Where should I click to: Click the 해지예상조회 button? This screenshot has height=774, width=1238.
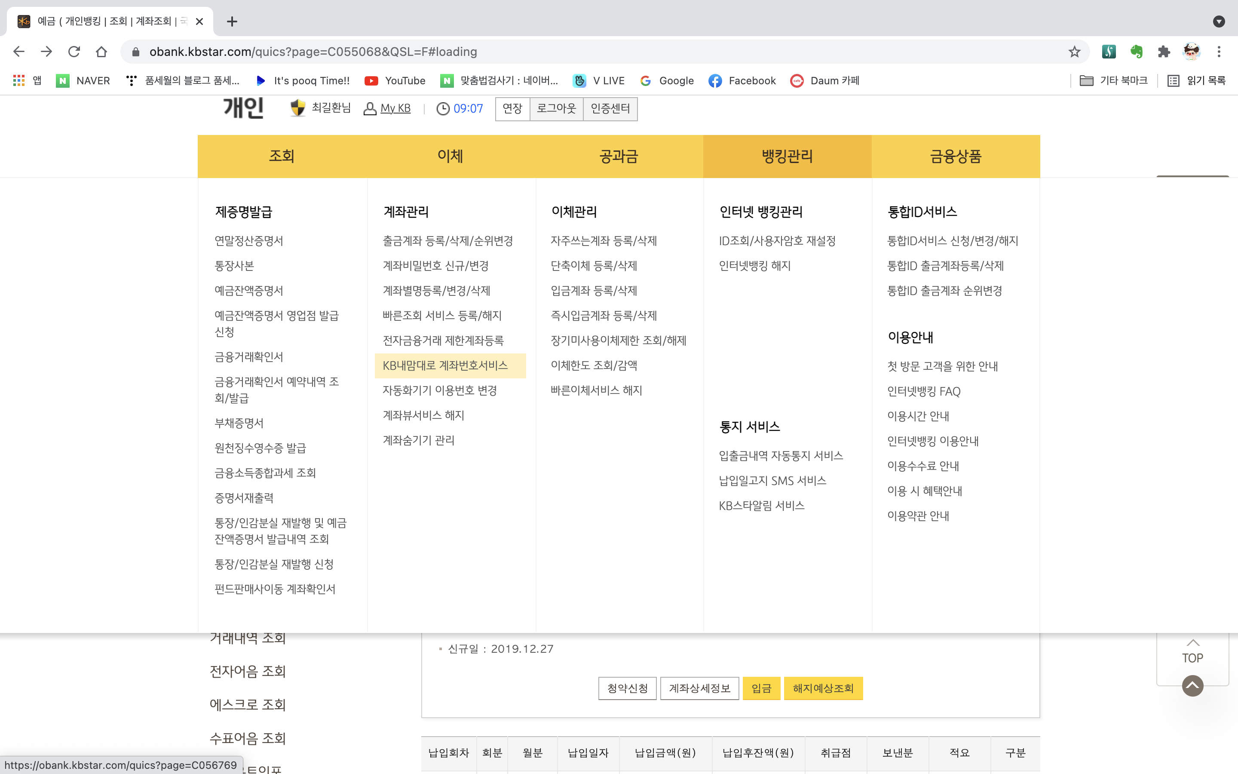click(x=823, y=688)
